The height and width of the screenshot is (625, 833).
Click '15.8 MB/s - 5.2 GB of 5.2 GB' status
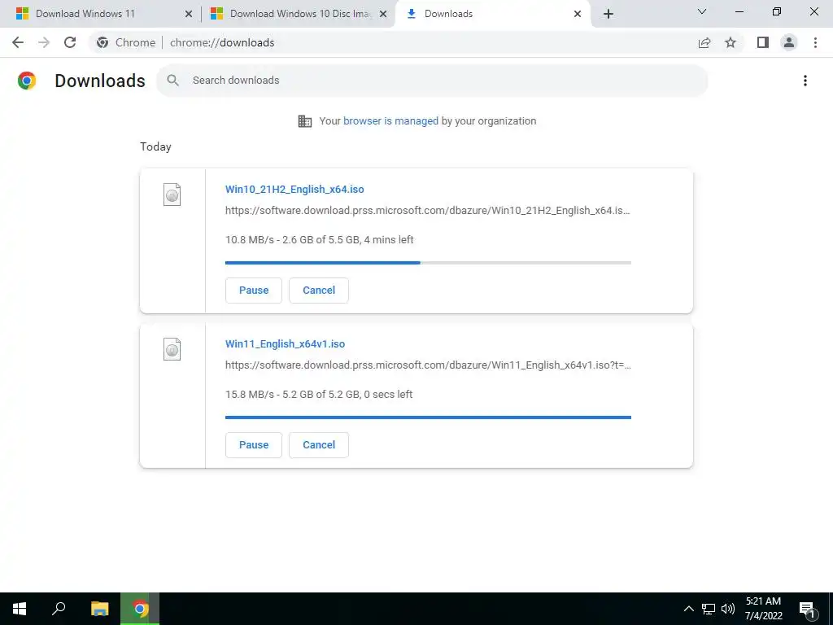(x=319, y=395)
